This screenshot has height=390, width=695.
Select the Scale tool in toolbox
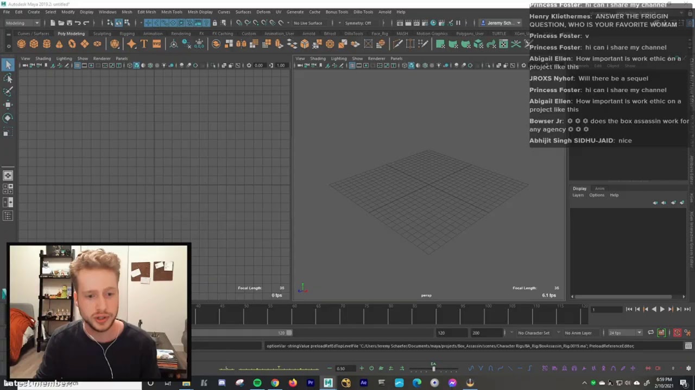(8, 132)
